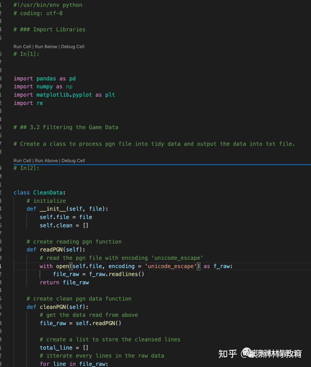Click the Run Above code lens link
The image size is (311, 367).
pyautogui.click(x=46, y=160)
